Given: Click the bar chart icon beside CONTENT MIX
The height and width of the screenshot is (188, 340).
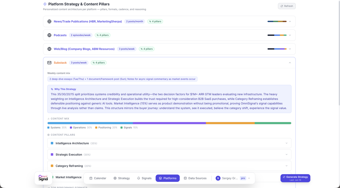Looking at the screenshot, I should (x=48, y=119).
